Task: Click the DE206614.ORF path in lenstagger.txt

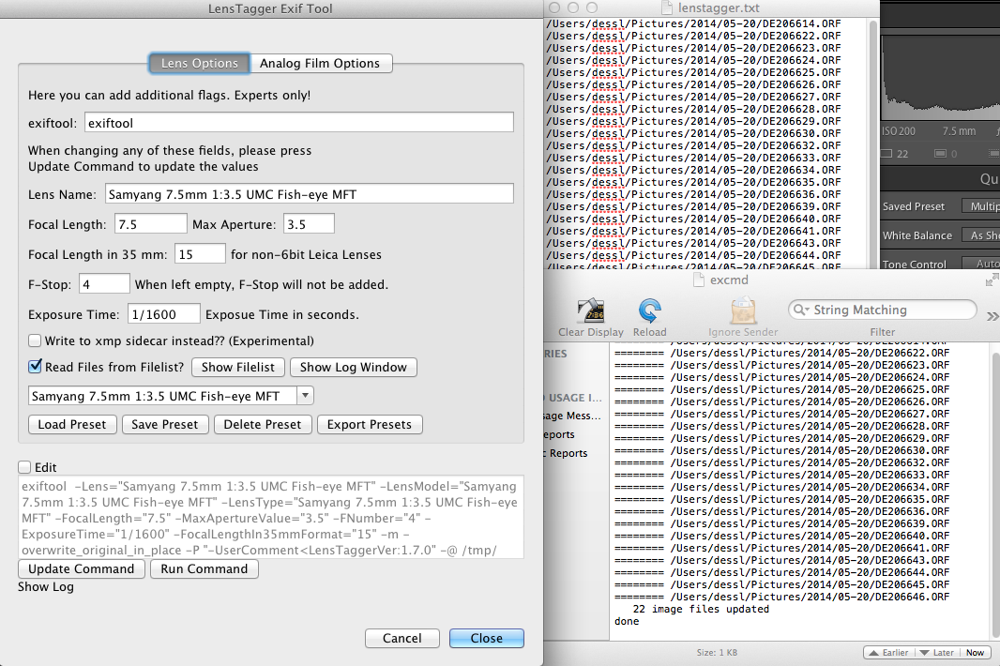Action: (693, 23)
